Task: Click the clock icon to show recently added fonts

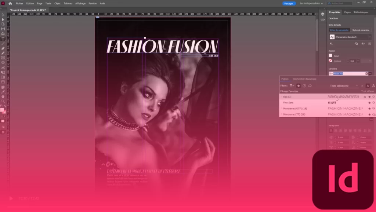Action: [304, 85]
